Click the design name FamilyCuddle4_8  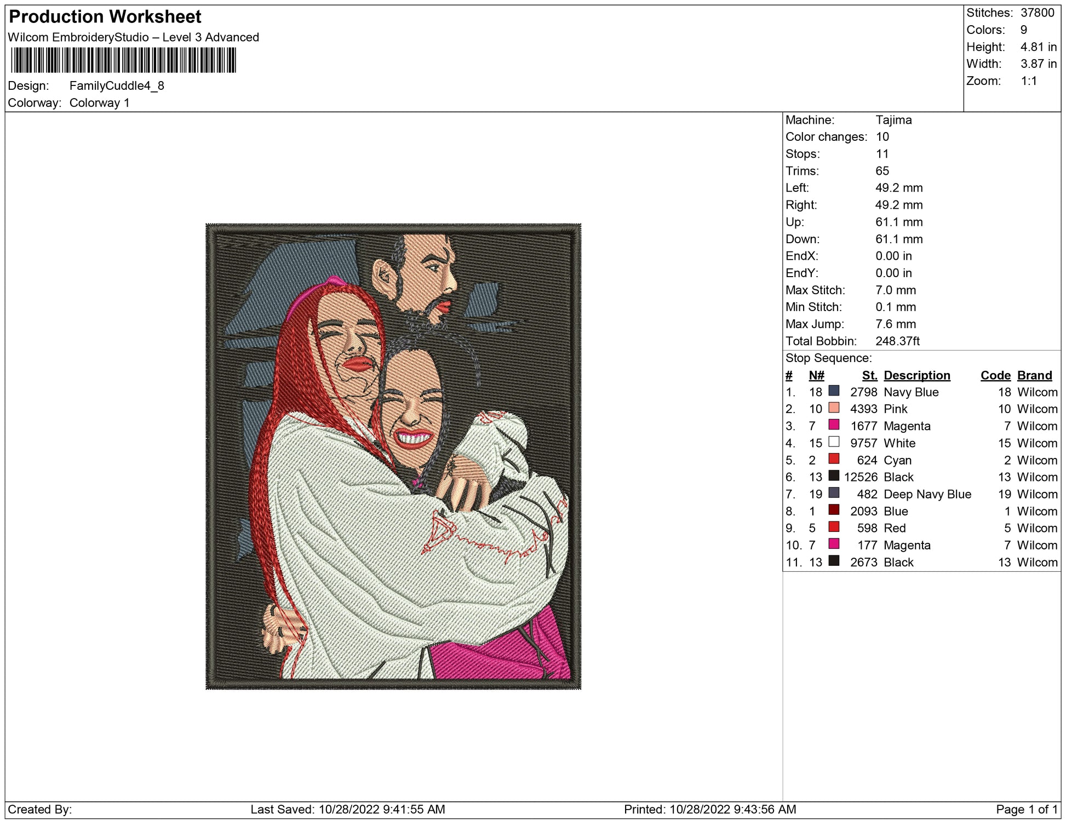[117, 85]
